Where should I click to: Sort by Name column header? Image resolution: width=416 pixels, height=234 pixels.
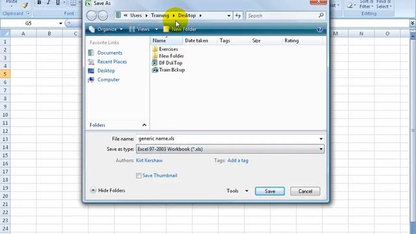[x=166, y=40]
